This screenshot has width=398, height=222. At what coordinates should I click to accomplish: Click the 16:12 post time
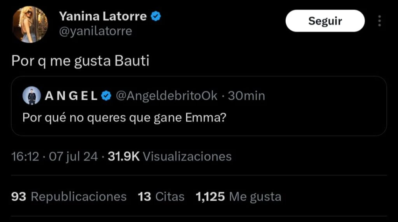tap(25, 156)
